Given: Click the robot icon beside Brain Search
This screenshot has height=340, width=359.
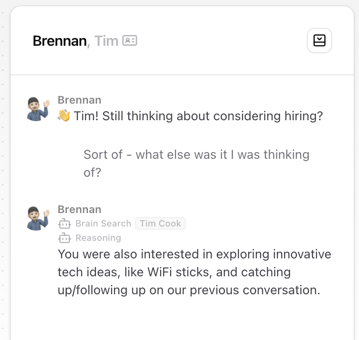Looking at the screenshot, I should pyautogui.click(x=65, y=223).
